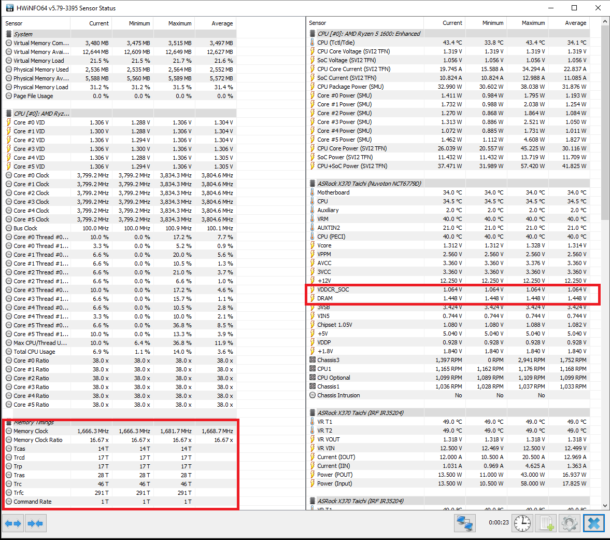Click the VDDCR_SOC voltage bolt icon
This screenshot has height=540, width=610.
coord(312,289)
